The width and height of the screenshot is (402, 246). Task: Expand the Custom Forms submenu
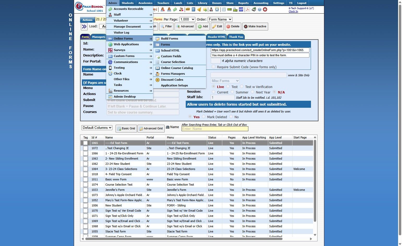point(130,56)
